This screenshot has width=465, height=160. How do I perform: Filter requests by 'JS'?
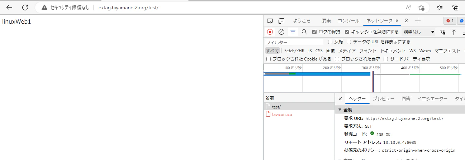[x=310, y=51]
